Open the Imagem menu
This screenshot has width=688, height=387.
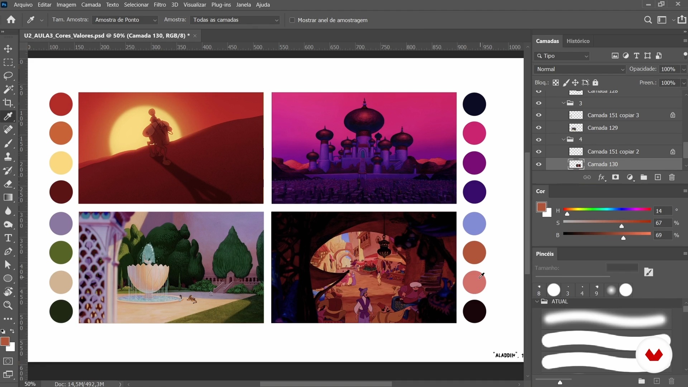click(x=66, y=5)
